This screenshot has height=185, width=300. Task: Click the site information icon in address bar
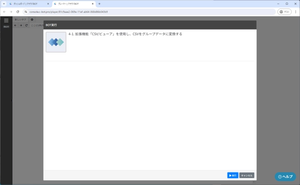point(26,12)
